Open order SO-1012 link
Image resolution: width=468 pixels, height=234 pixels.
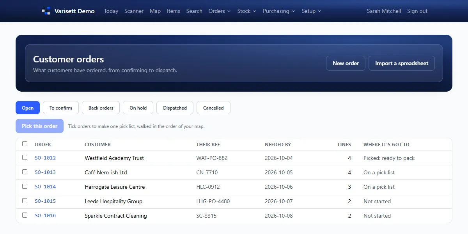coord(45,158)
